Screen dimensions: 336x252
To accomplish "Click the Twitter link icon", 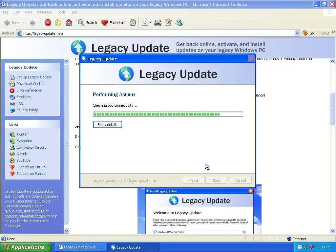I will [12, 134].
